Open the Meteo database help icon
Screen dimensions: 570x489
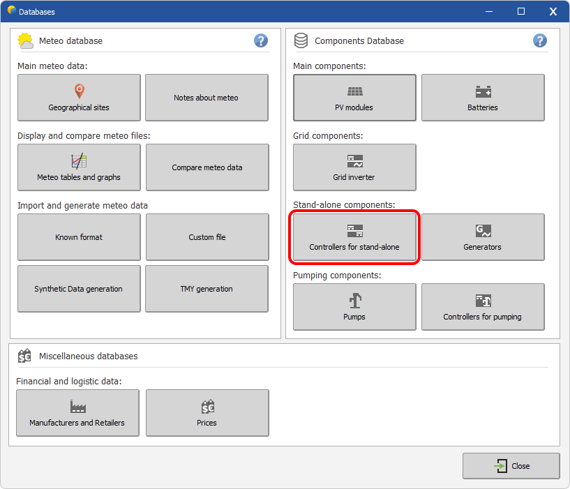click(261, 40)
